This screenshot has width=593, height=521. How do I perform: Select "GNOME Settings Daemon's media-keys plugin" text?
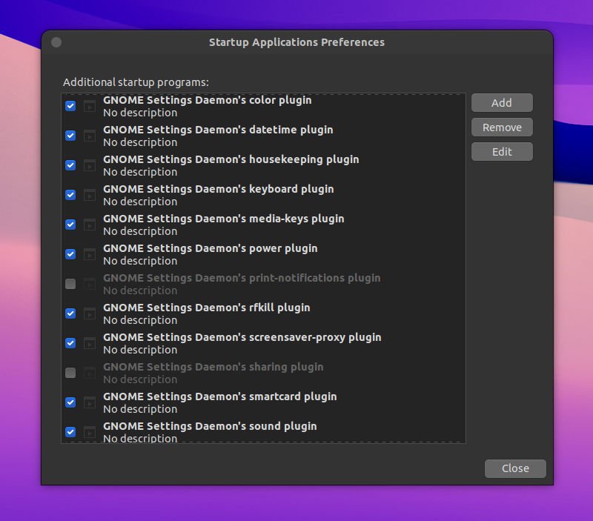tap(224, 219)
